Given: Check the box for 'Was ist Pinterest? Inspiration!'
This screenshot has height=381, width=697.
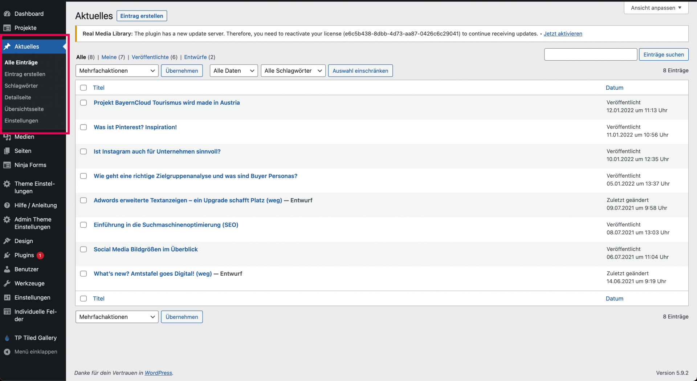Looking at the screenshot, I should (83, 127).
